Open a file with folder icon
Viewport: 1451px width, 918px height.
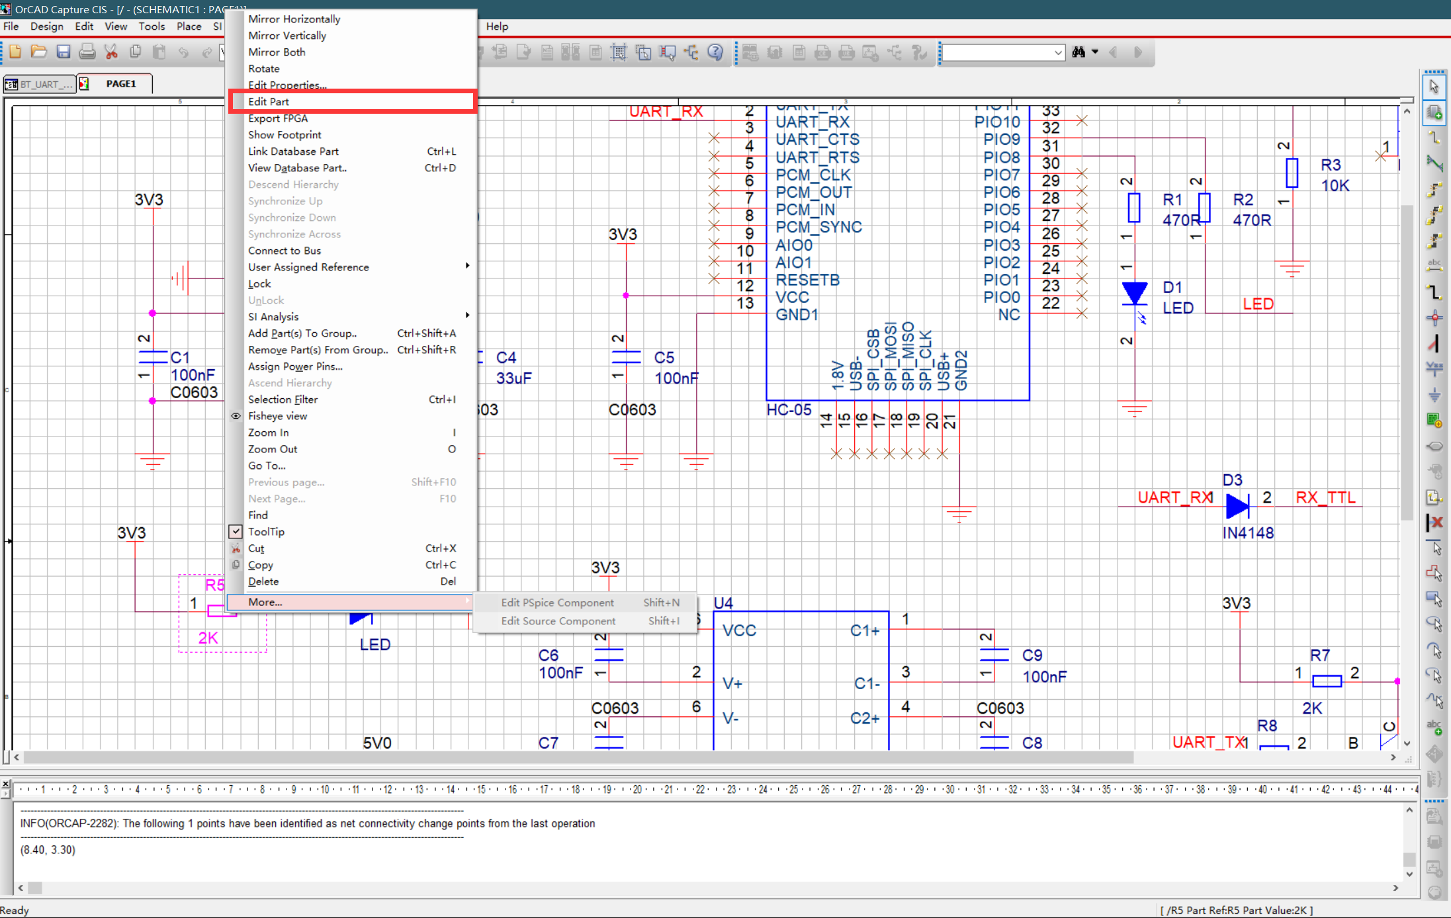39,52
